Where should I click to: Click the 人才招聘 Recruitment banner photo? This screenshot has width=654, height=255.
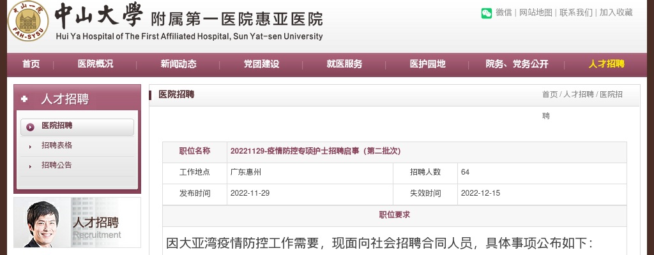pos(77,222)
